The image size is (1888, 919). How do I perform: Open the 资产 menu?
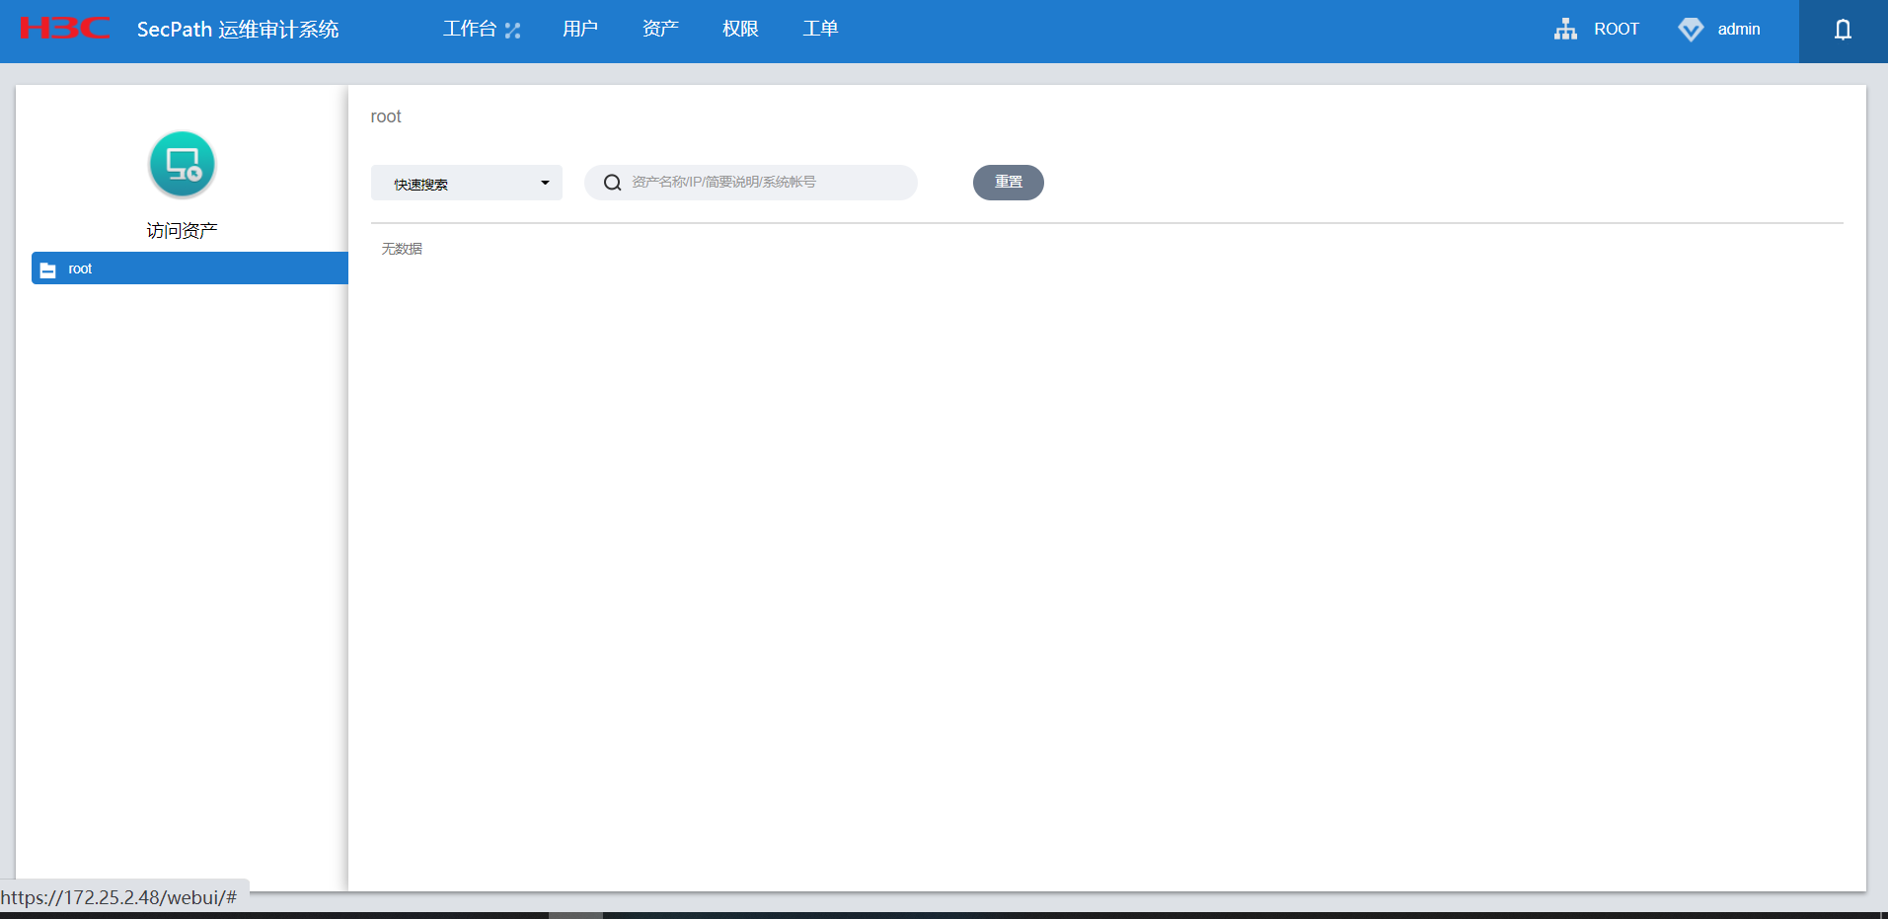pos(660,29)
